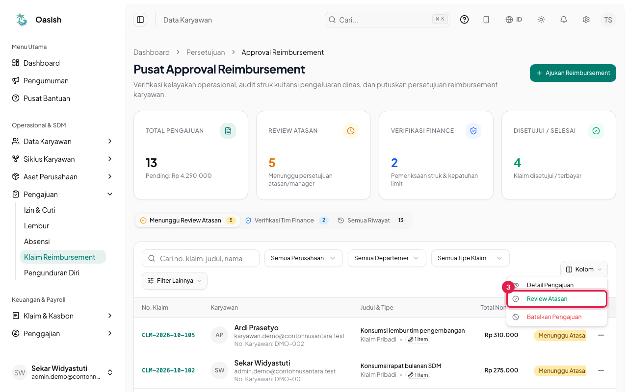Viewport: 628px width, 392px height.
Task: Go to Dashboard breadcrumb link
Action: [x=152, y=52]
